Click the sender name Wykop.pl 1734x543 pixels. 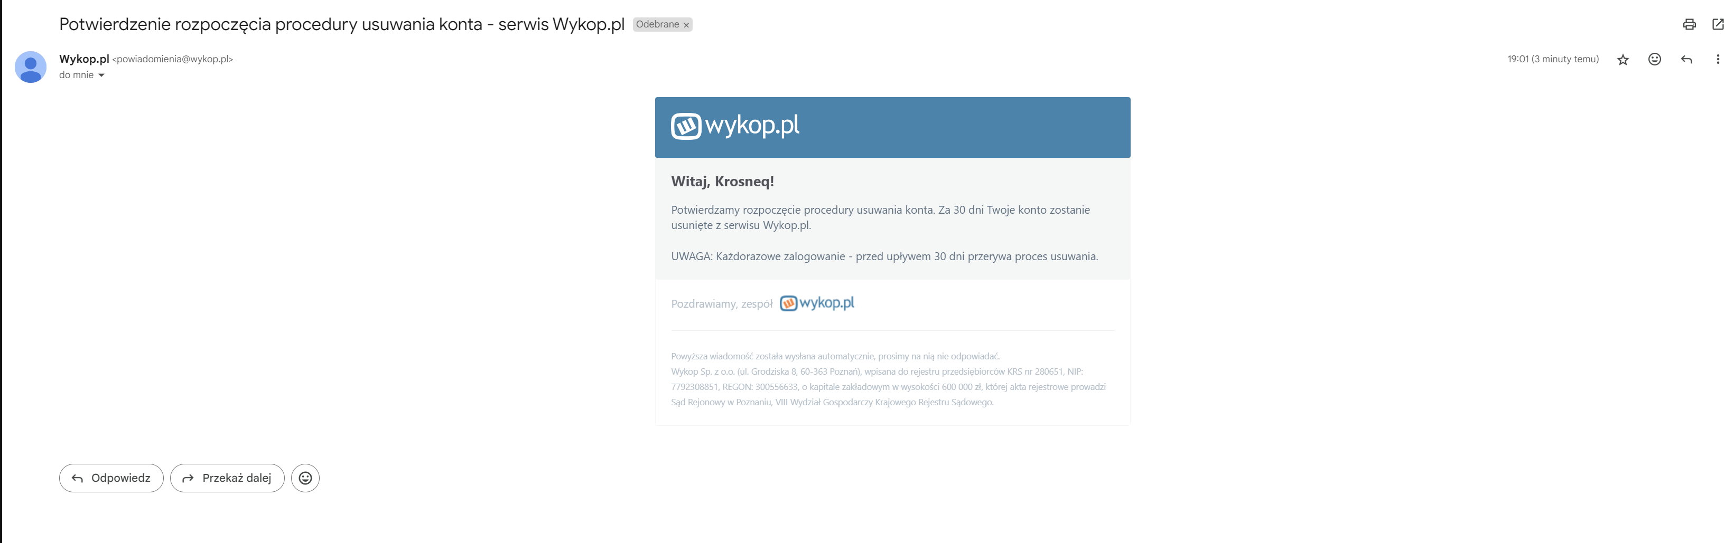coord(84,59)
